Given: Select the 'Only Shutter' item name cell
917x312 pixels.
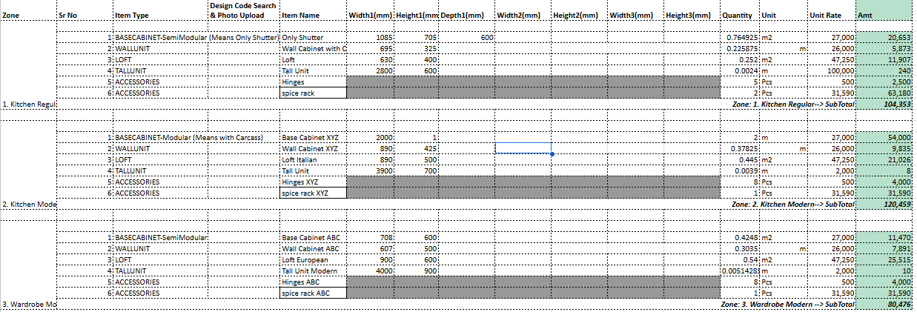Looking at the screenshot, I should 313,37.
